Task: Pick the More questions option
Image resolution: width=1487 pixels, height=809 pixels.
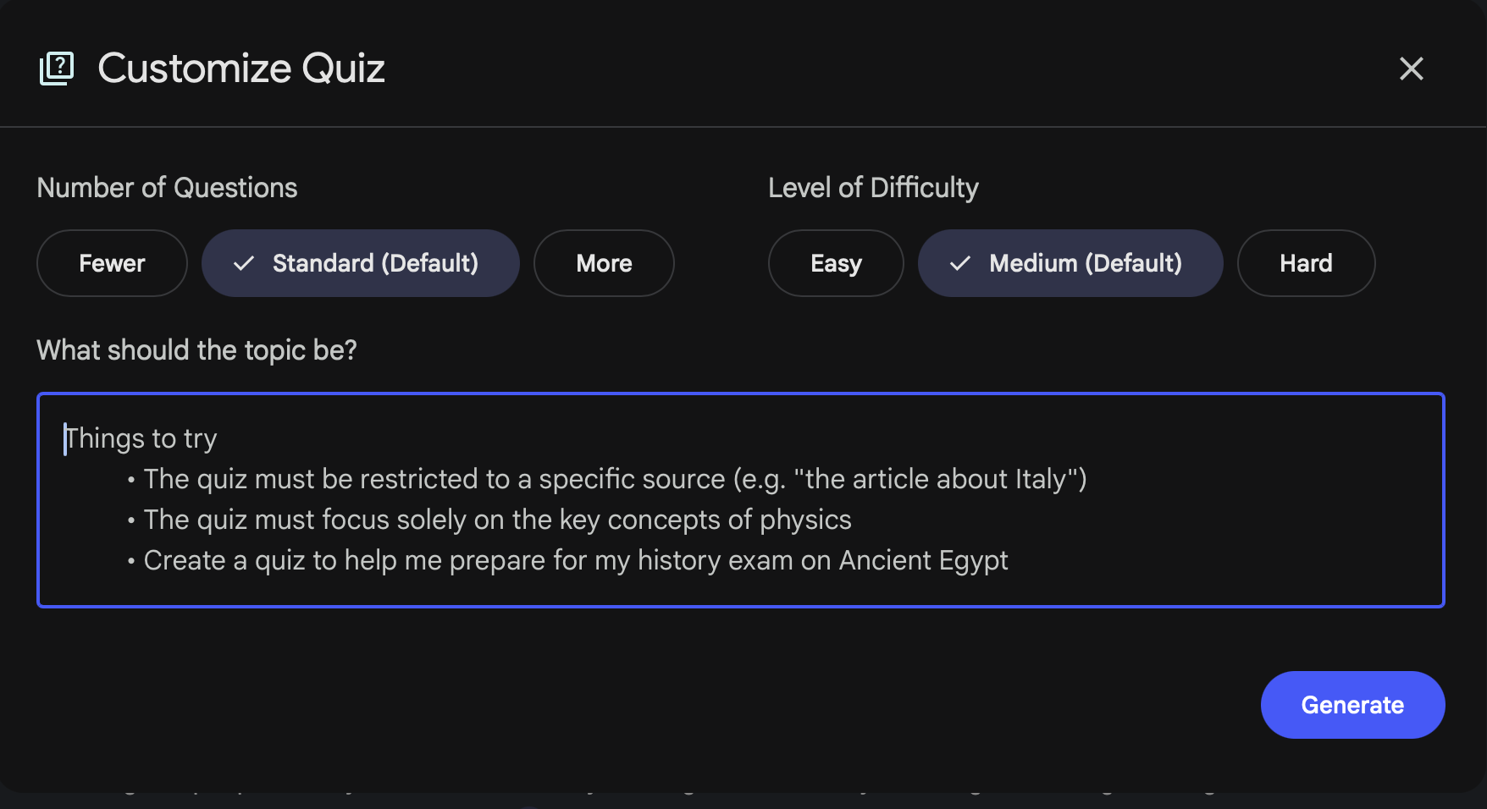Action: tap(604, 263)
